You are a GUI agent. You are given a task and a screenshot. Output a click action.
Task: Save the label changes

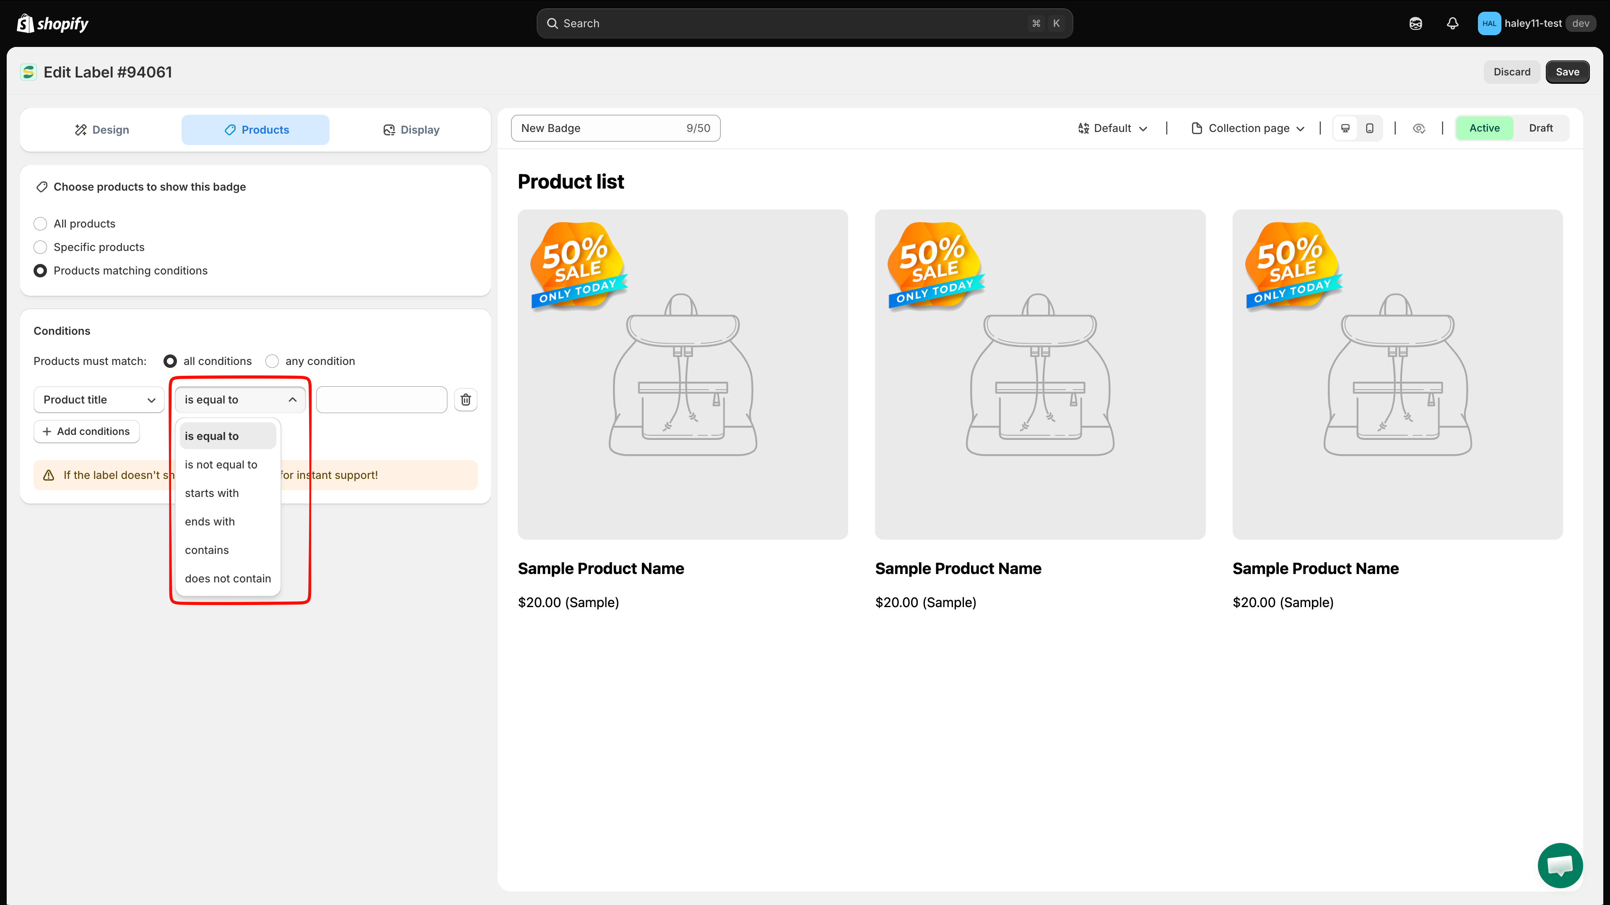[1568, 72]
